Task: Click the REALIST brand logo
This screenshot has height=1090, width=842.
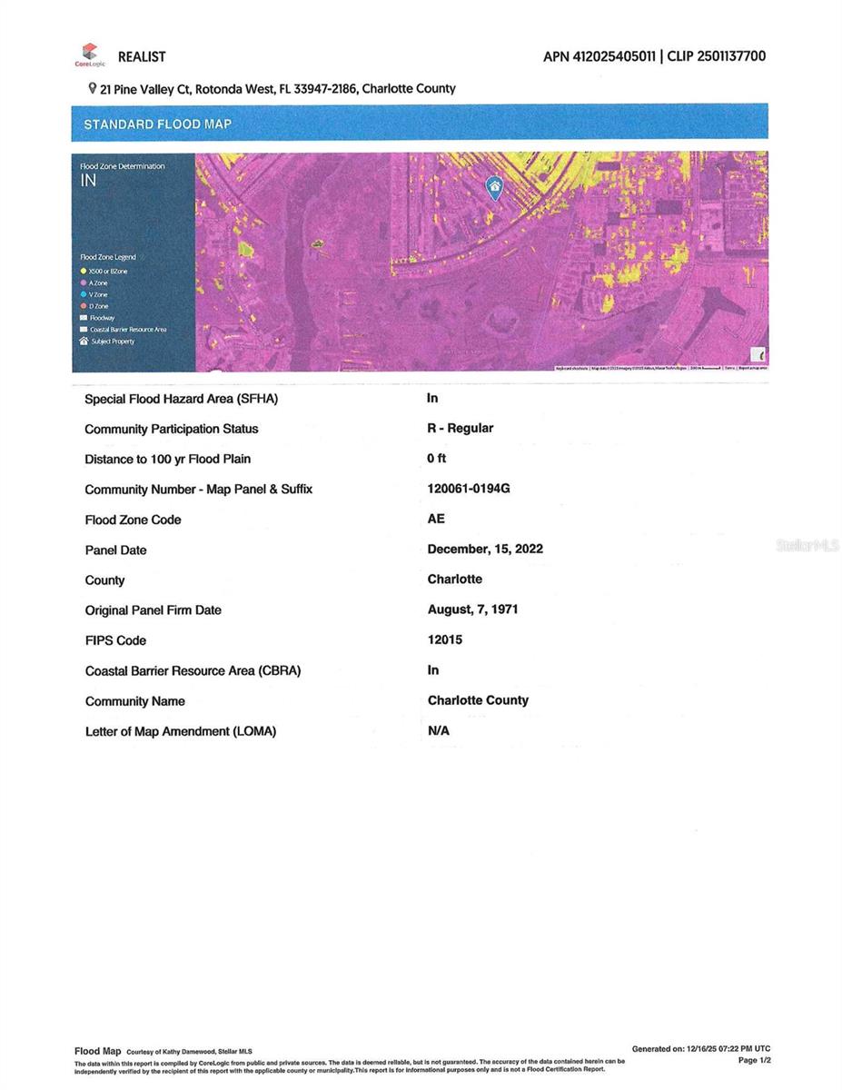Action: [x=142, y=56]
